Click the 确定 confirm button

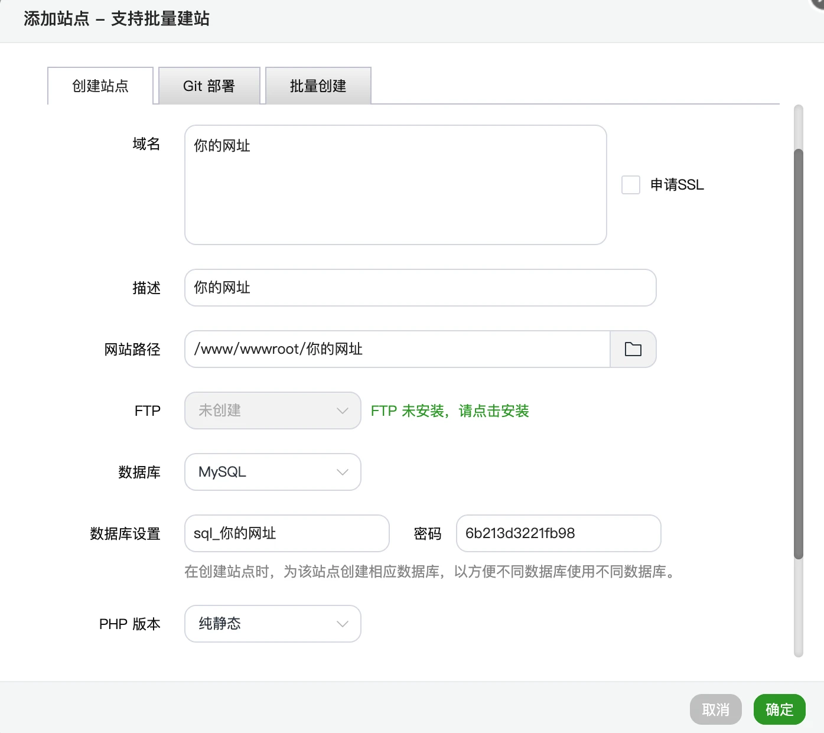tap(779, 709)
